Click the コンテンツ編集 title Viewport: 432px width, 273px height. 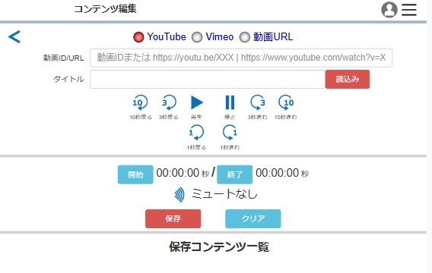click(x=105, y=9)
